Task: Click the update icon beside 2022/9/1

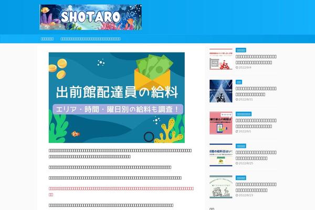Action: [x=237, y=131]
